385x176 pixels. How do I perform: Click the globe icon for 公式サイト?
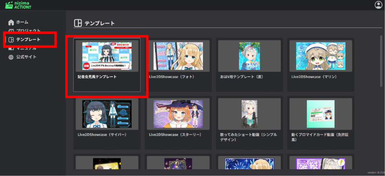coord(11,57)
